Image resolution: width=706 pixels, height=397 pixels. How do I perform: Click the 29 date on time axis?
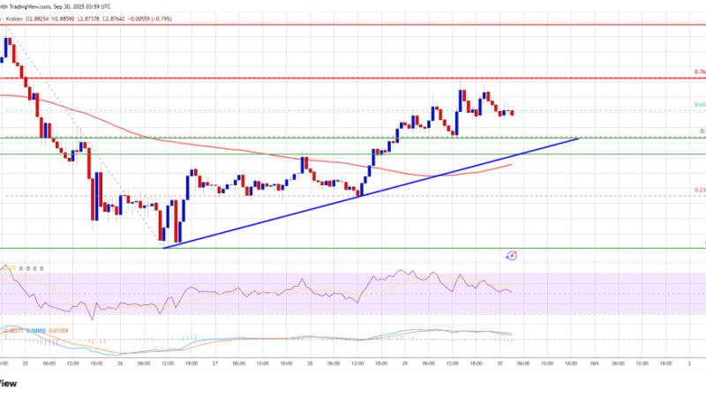pyautogui.click(x=405, y=363)
